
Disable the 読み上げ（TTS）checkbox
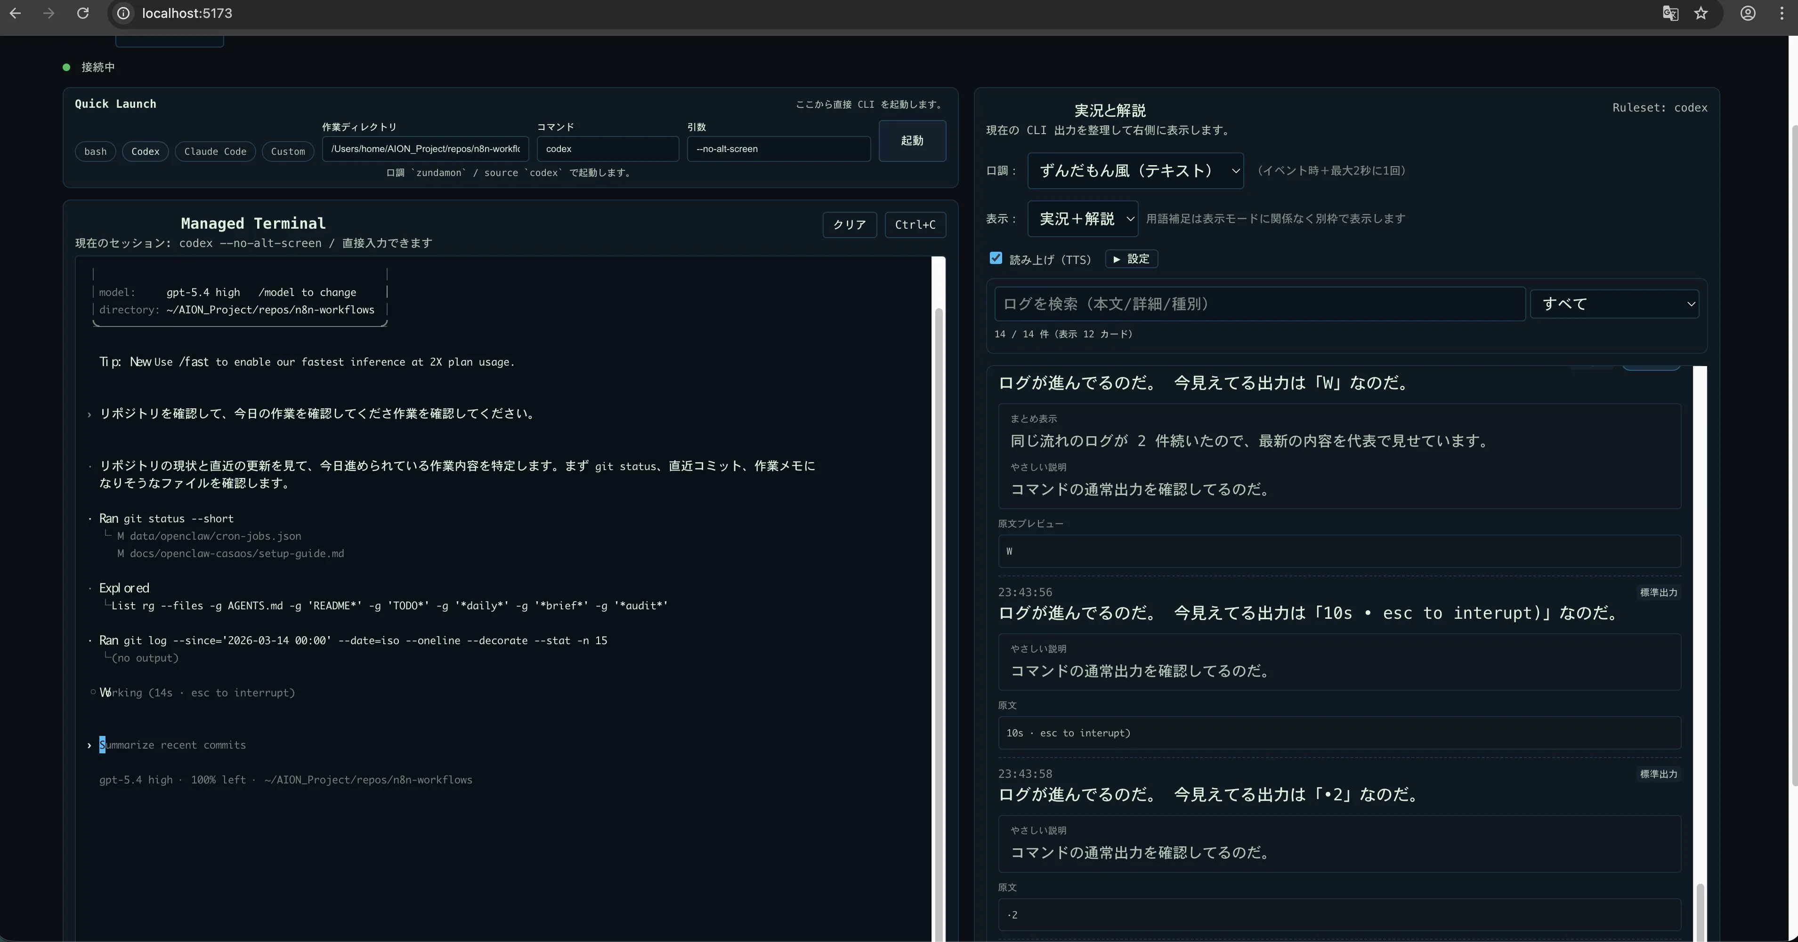996,258
